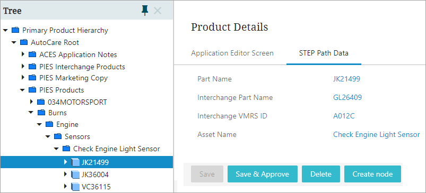Viewport: 426px width, 193px height.
Task: Select the cube icon for JK36004
Action: 75,174
